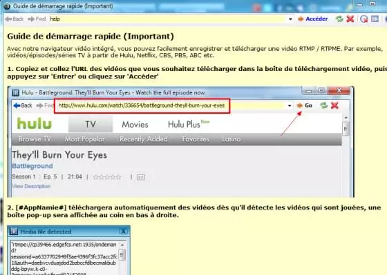Screen dimensions: 387x275
Task: Maximize the Guide de démarrage rapide window
Action: click(372, 4)
